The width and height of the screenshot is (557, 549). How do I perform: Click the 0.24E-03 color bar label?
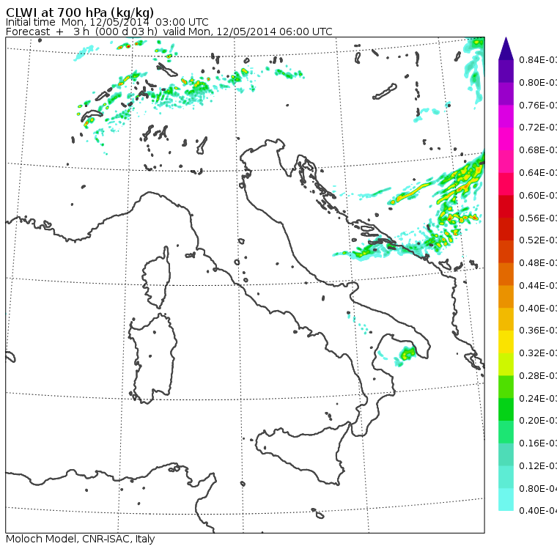[x=538, y=398]
